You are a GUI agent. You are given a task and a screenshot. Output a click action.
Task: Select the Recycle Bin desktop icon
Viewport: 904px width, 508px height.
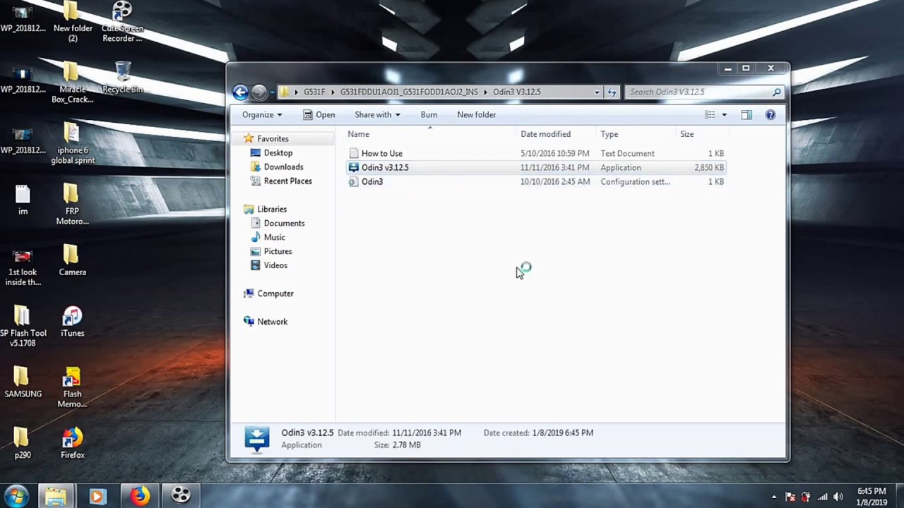point(123,78)
